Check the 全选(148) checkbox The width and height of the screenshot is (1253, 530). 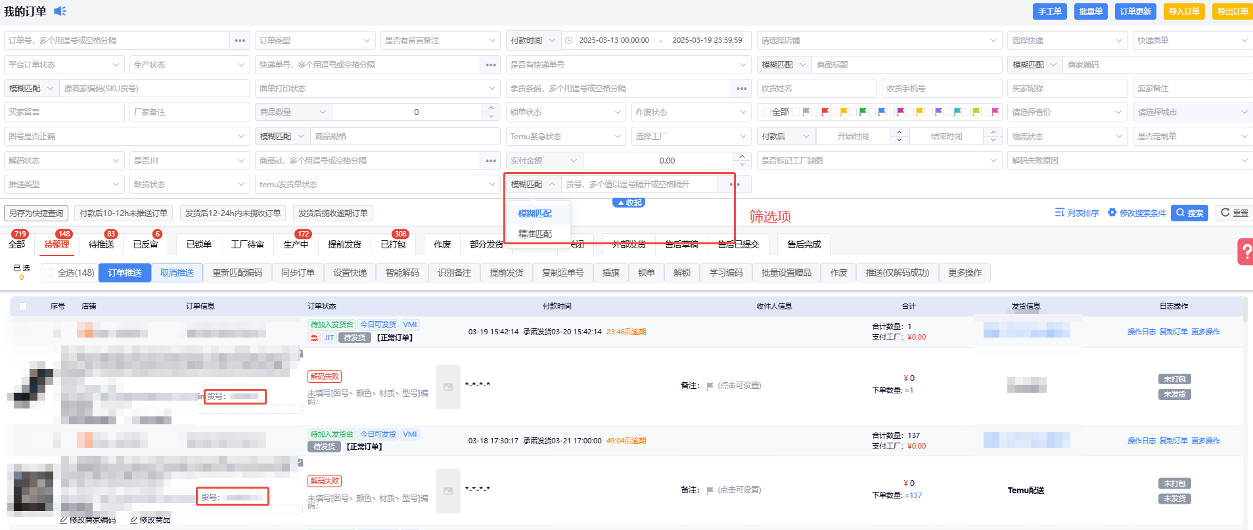point(49,273)
